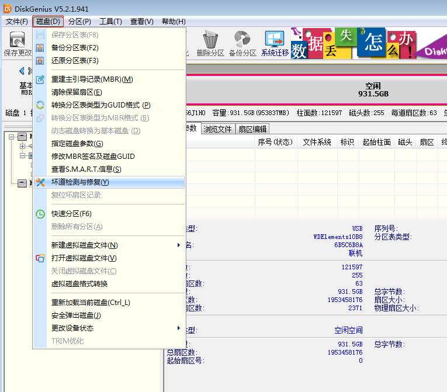The image size is (447, 392).
Task: Expand the 新建虚拟磁盘文件 submenu arrow
Action: pyautogui.click(x=179, y=245)
